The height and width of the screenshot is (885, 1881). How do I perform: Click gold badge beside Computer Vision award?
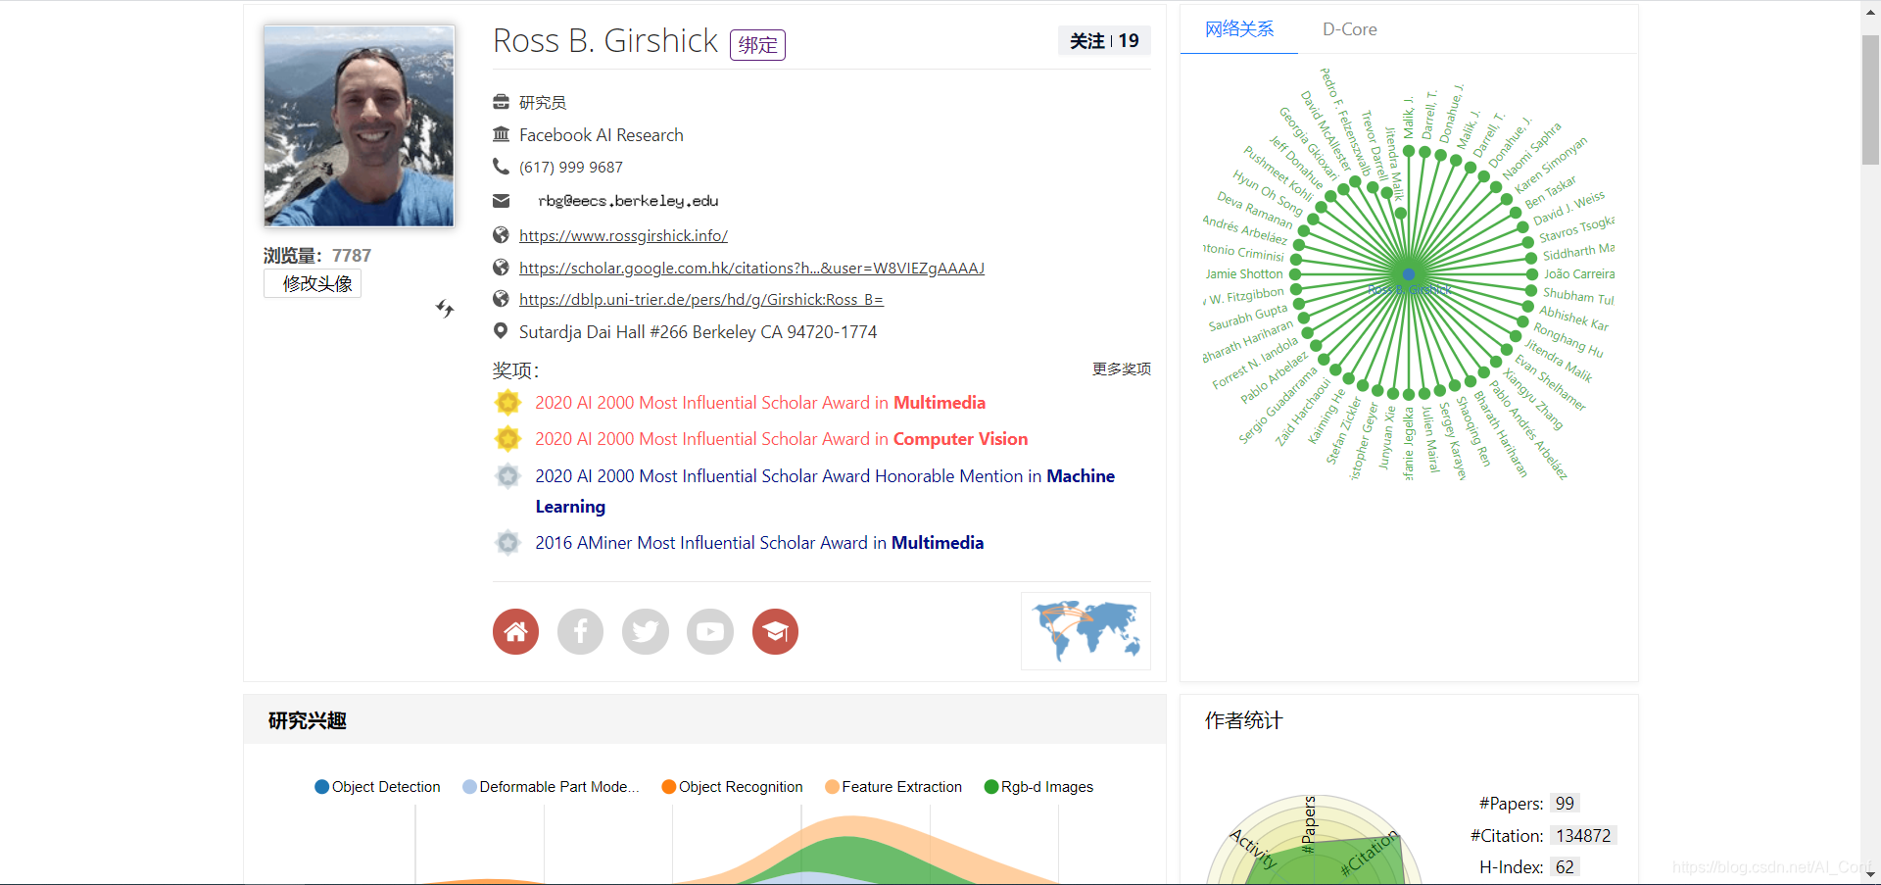pyautogui.click(x=507, y=439)
